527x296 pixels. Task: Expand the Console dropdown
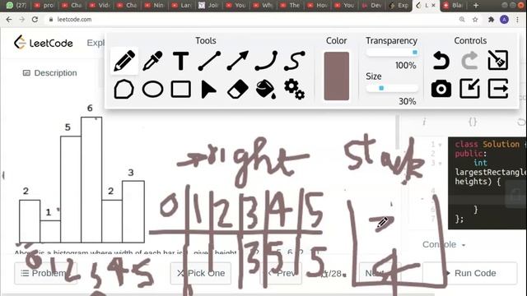click(444, 244)
